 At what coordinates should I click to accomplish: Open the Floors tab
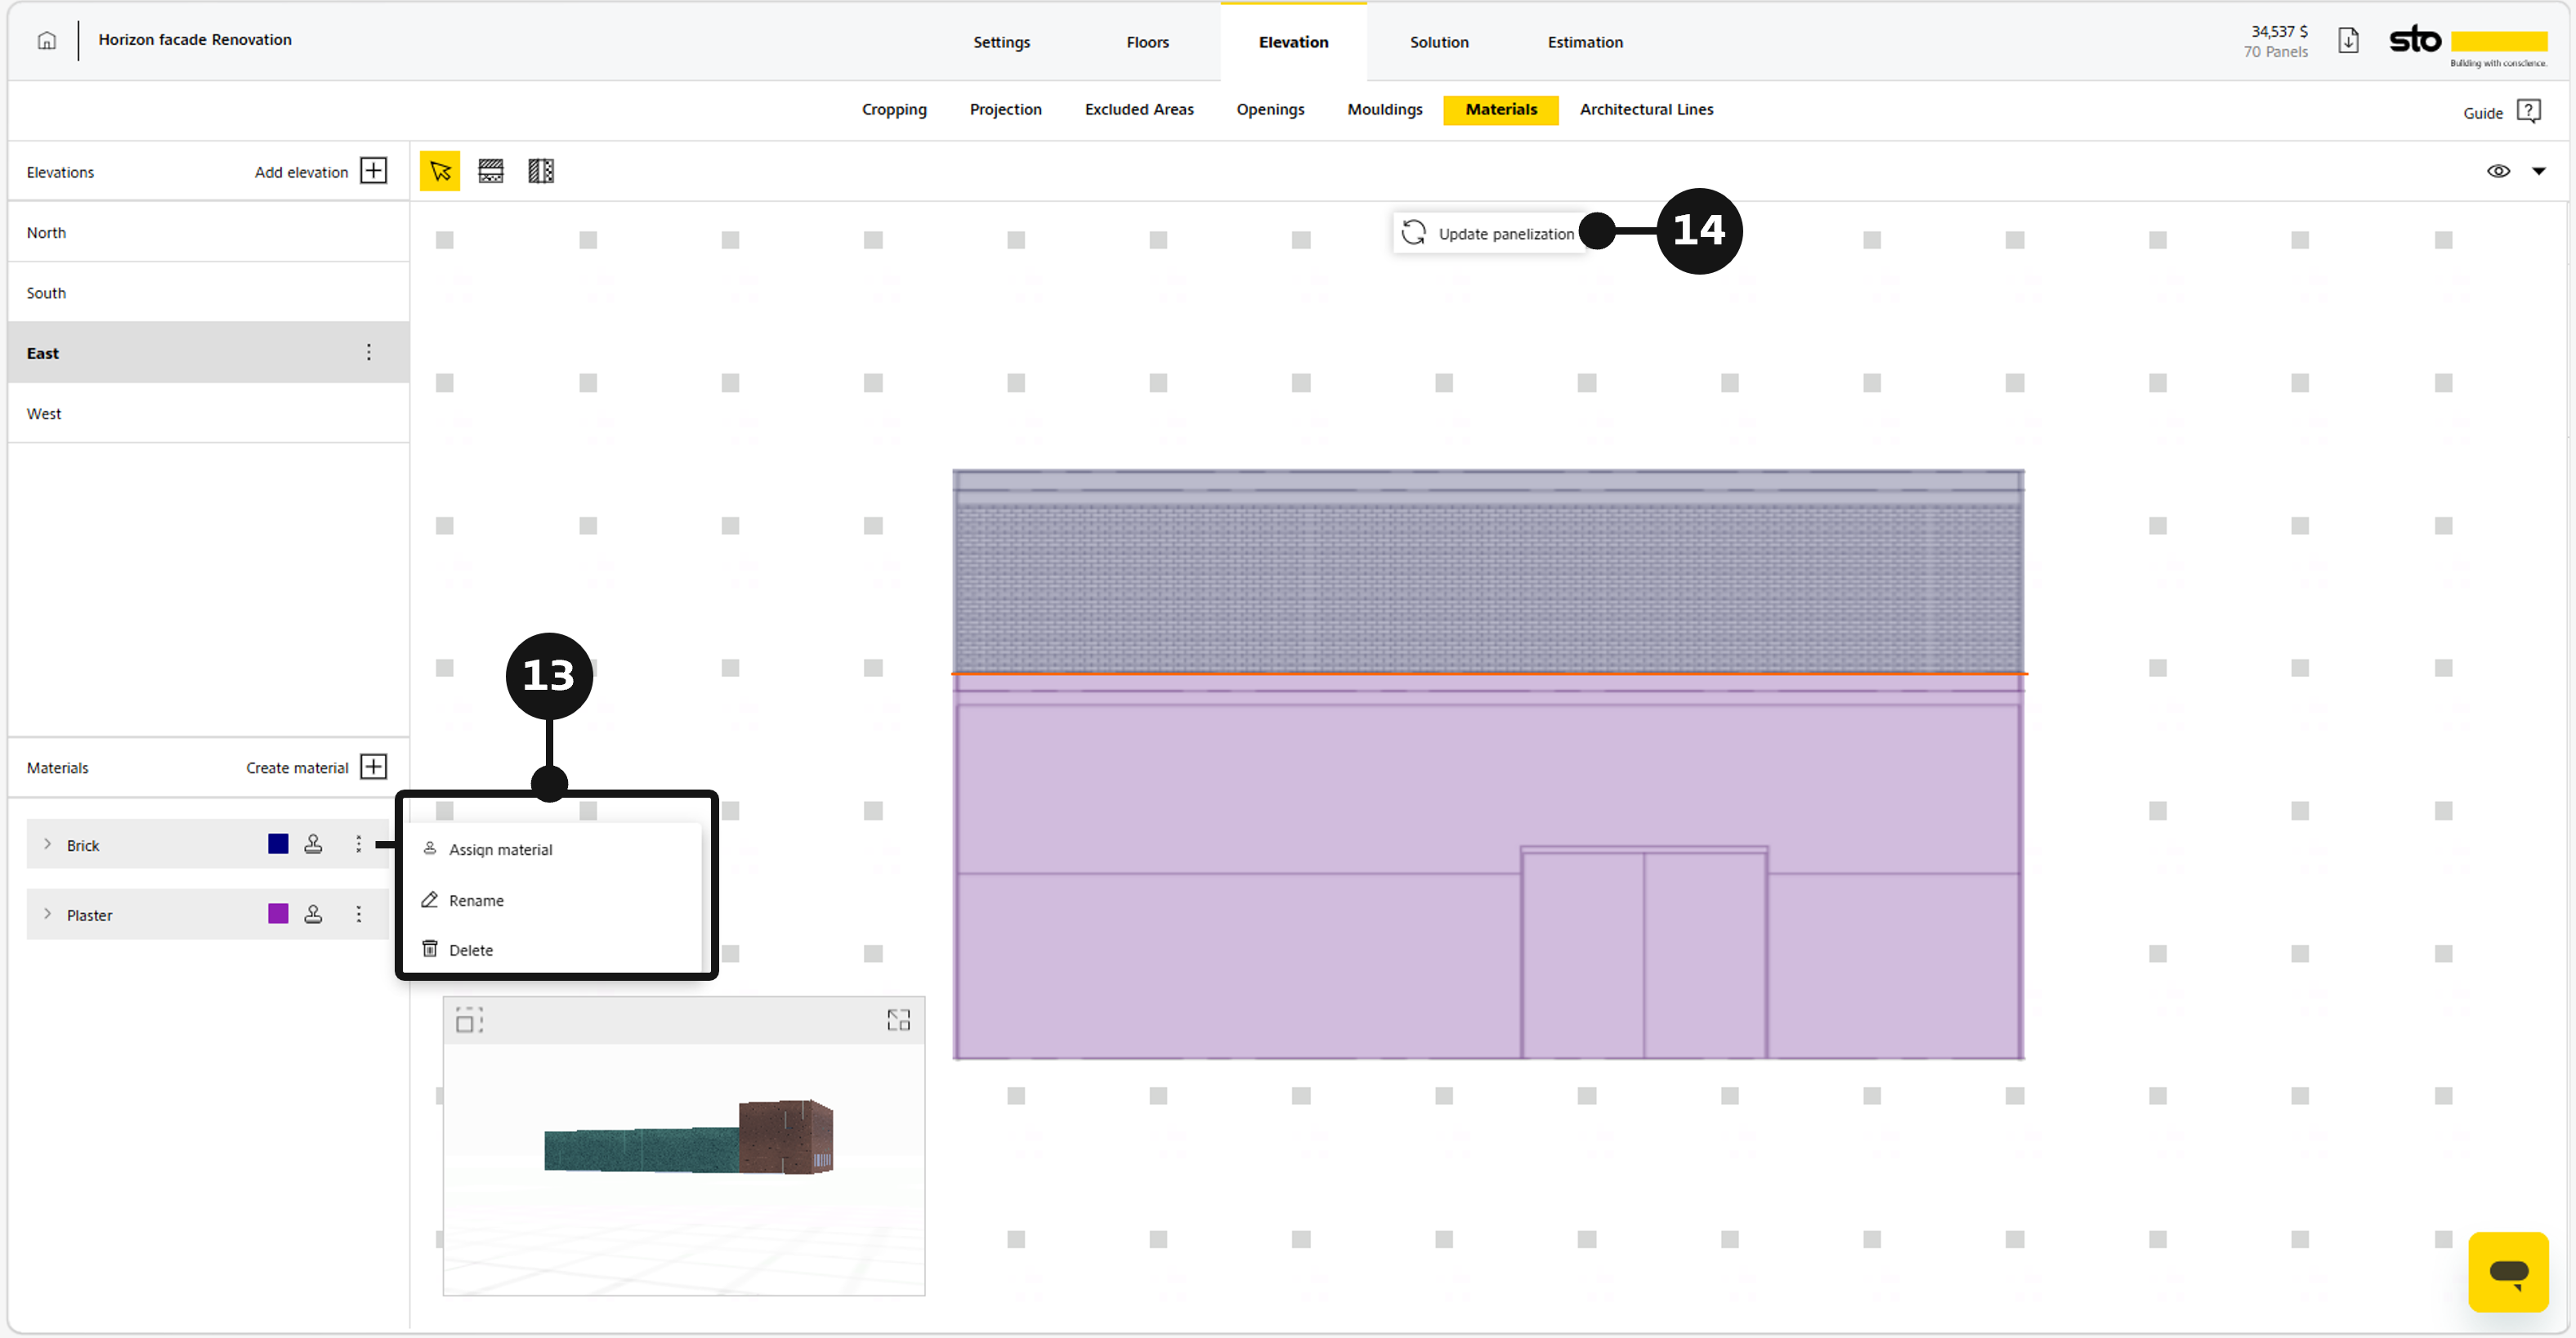(x=1147, y=42)
